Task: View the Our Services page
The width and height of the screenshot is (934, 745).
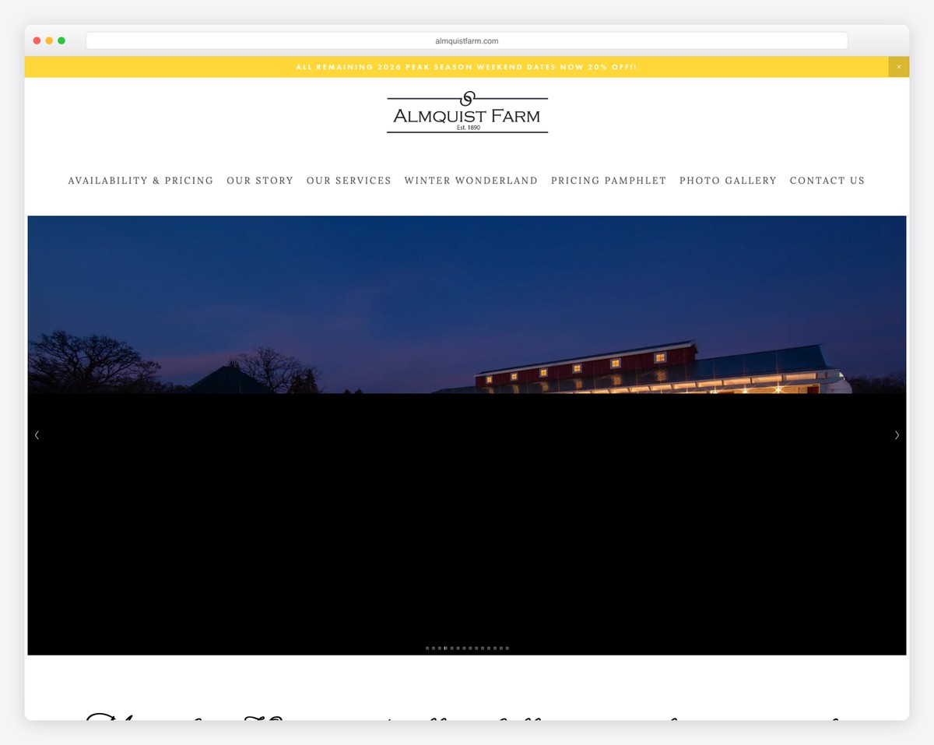Action: pyautogui.click(x=349, y=180)
